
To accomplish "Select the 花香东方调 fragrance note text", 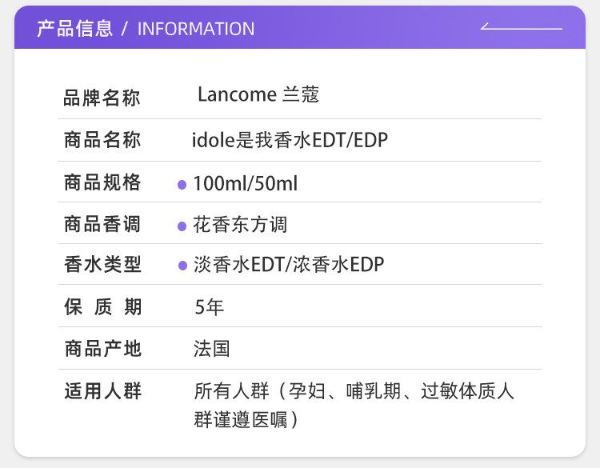I will click(x=240, y=225).
